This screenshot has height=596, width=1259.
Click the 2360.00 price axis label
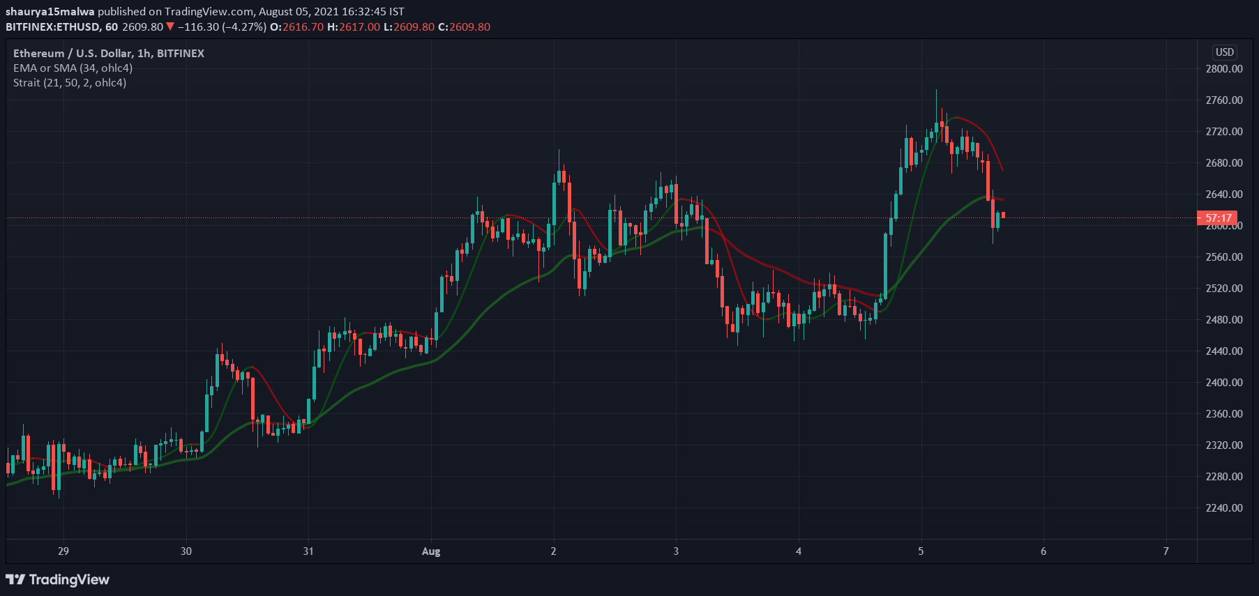pos(1224,413)
